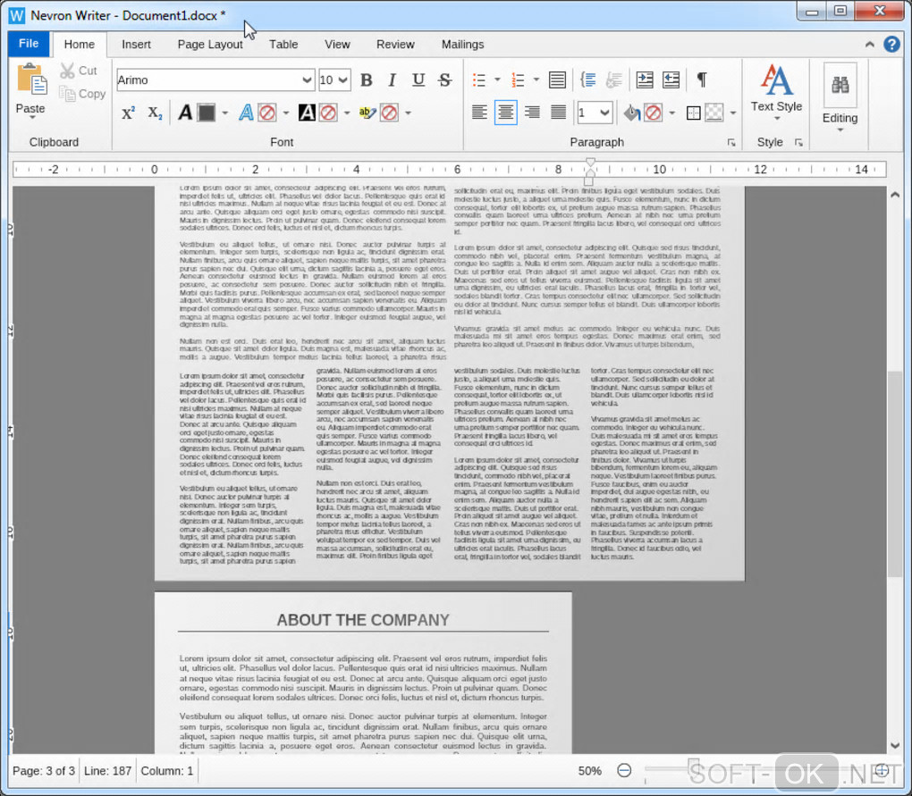Image resolution: width=912 pixels, height=796 pixels.
Task: Click the blue brace list icon
Action: 587,80
